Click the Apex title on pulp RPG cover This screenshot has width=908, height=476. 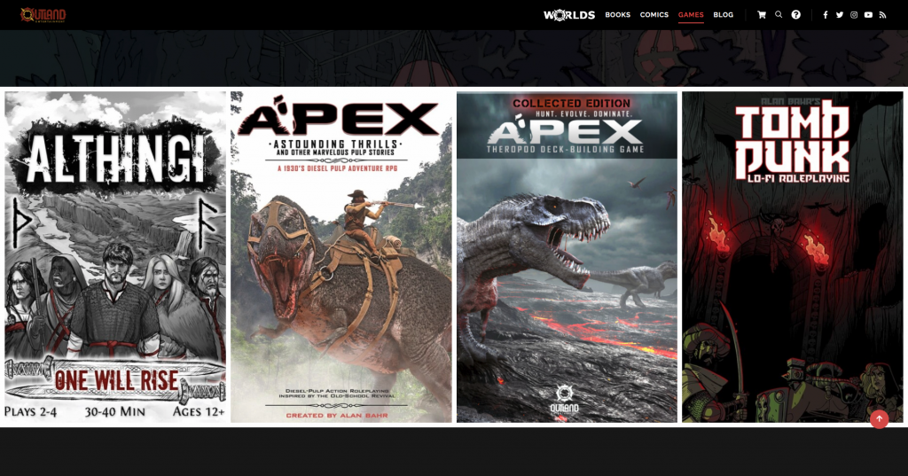[340, 118]
